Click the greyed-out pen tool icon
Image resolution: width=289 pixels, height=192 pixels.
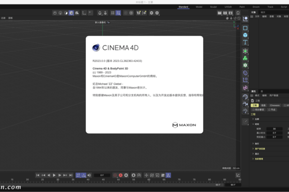(x=245, y=122)
